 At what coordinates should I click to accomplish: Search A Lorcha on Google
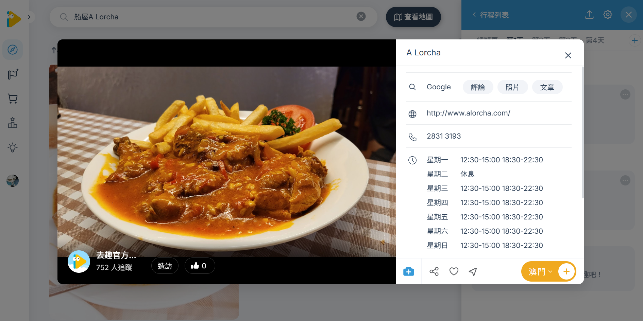(439, 87)
